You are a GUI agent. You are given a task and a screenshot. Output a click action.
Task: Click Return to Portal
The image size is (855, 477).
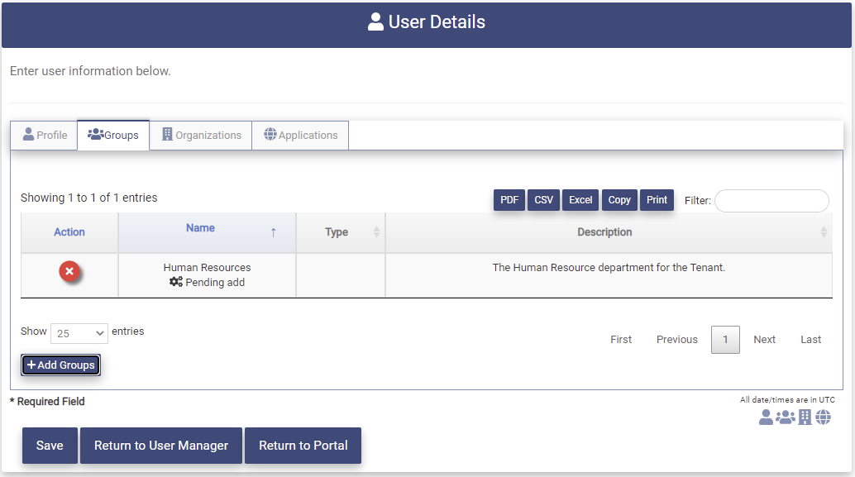pyautogui.click(x=303, y=446)
